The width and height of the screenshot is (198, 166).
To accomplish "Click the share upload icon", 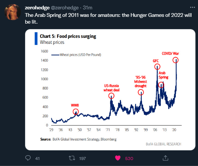I will (x=165, y=158).
